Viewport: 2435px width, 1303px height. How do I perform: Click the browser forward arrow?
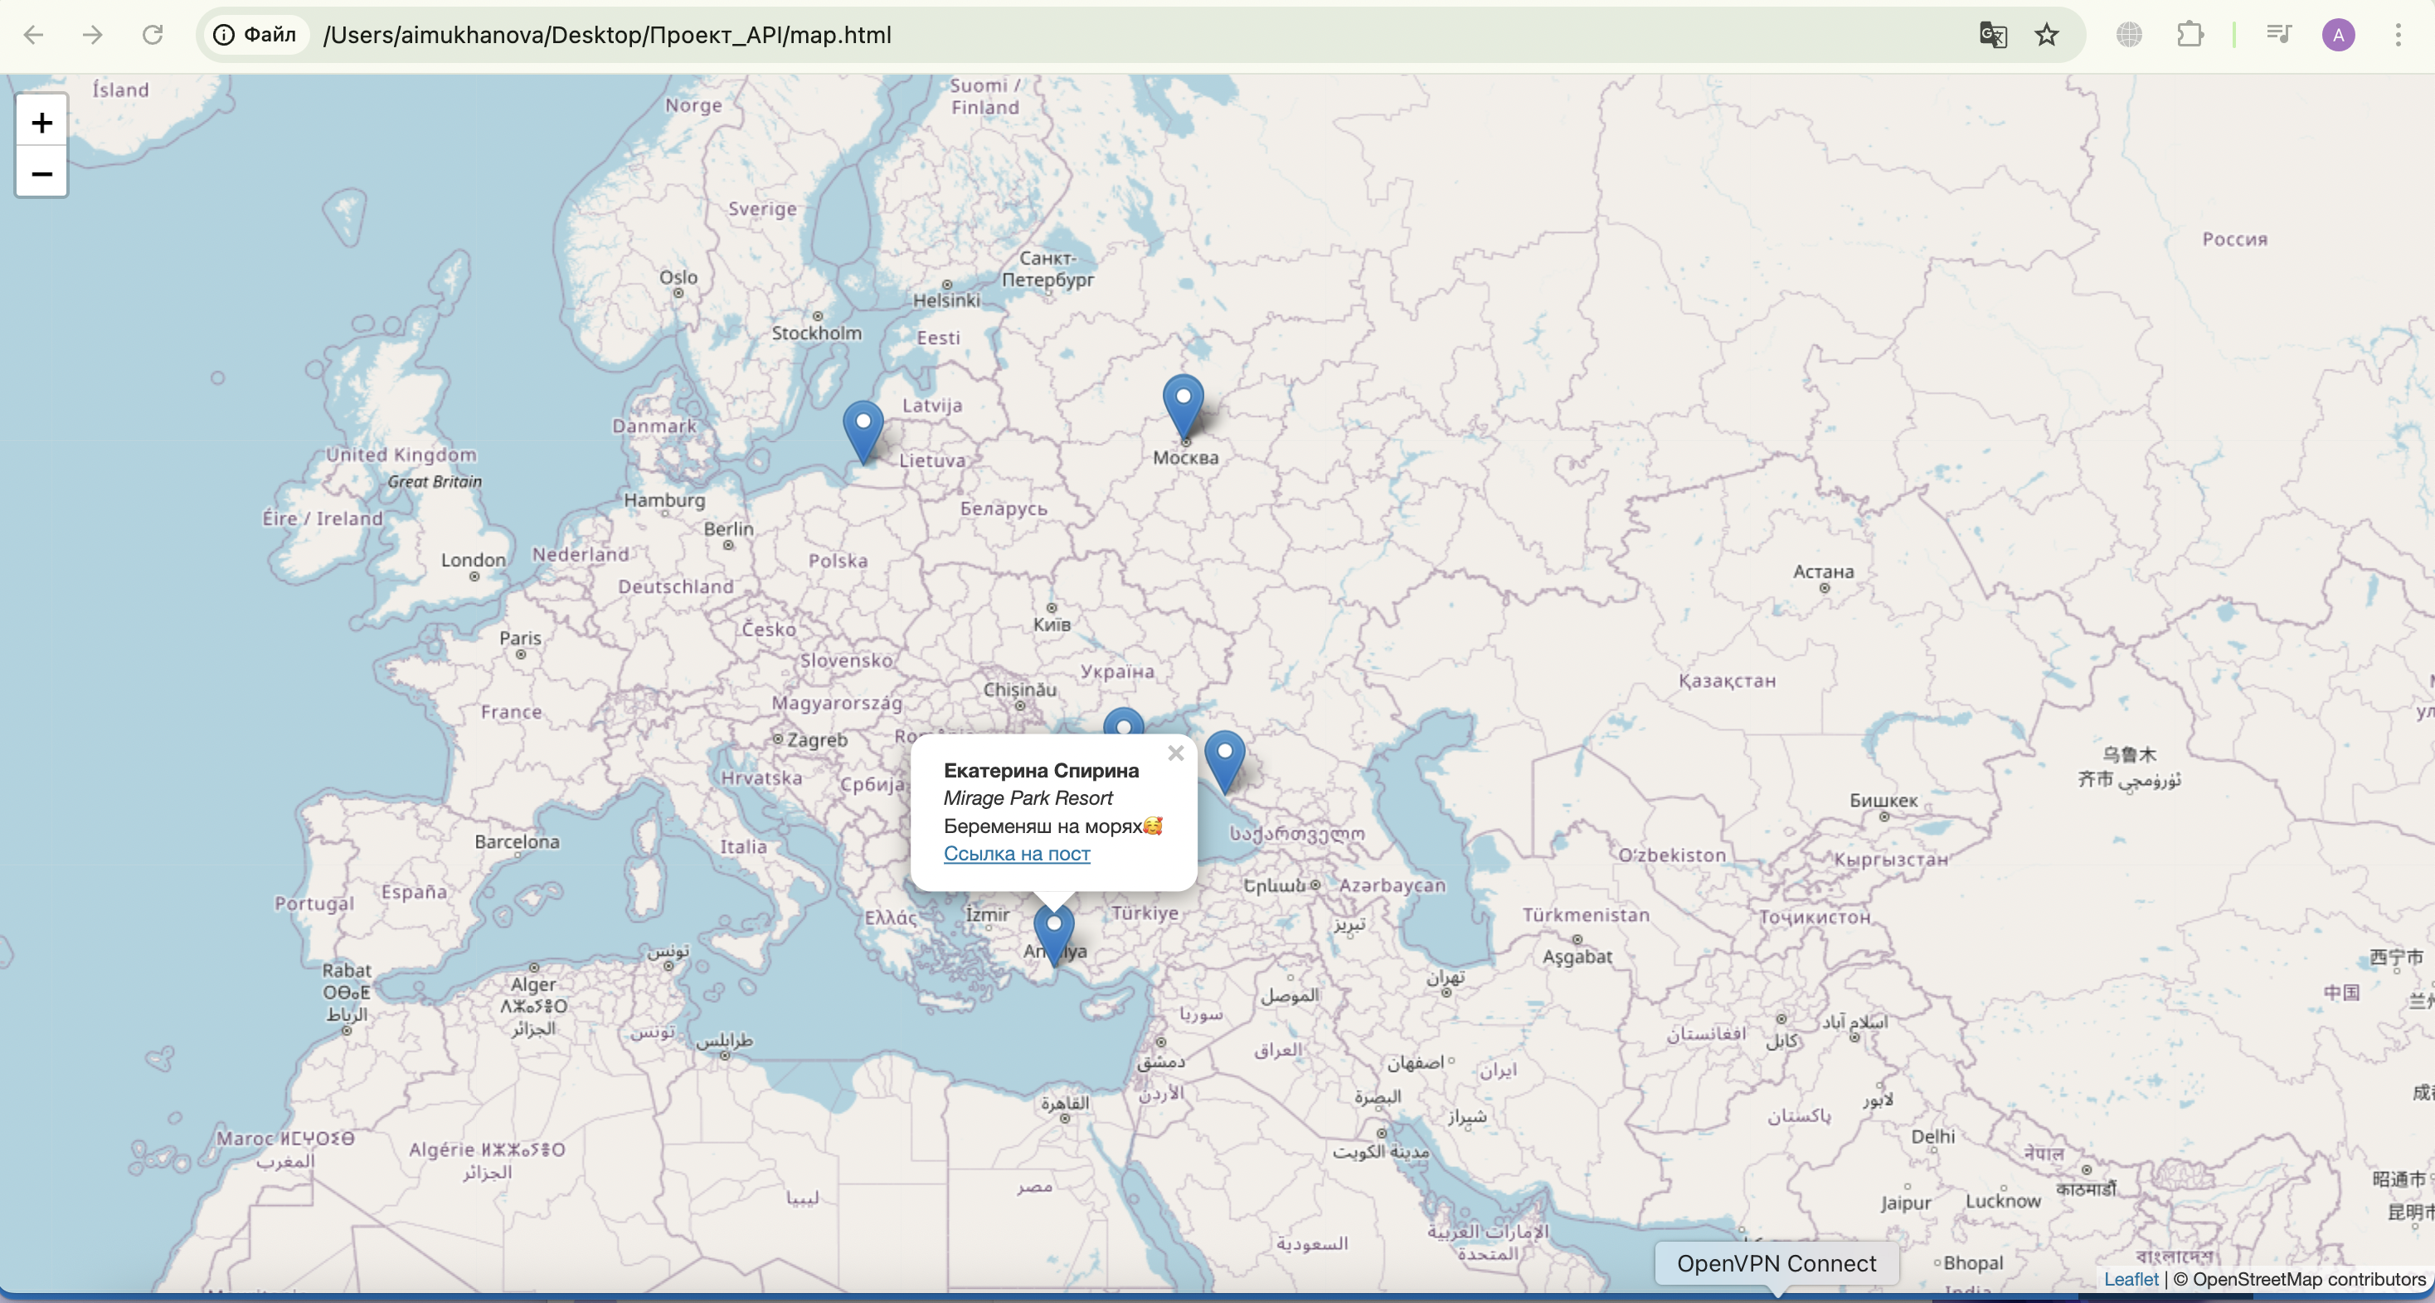(x=93, y=35)
